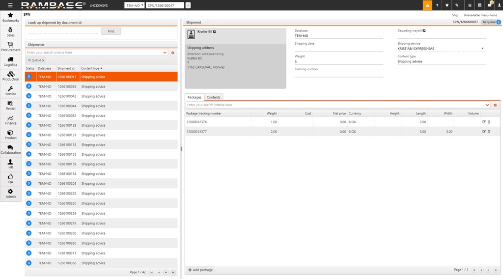This screenshot has height=280, width=503.
Task: Edit package 12000012377 using pencil icon
Action: 484,132
